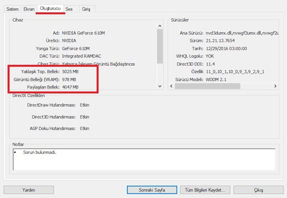Click the 978 MB VRAM value
The height and width of the screenshot is (198, 287).
pos(69,80)
